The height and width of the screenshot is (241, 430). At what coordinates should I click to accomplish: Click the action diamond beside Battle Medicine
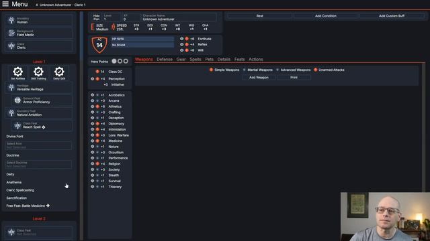tap(48, 206)
